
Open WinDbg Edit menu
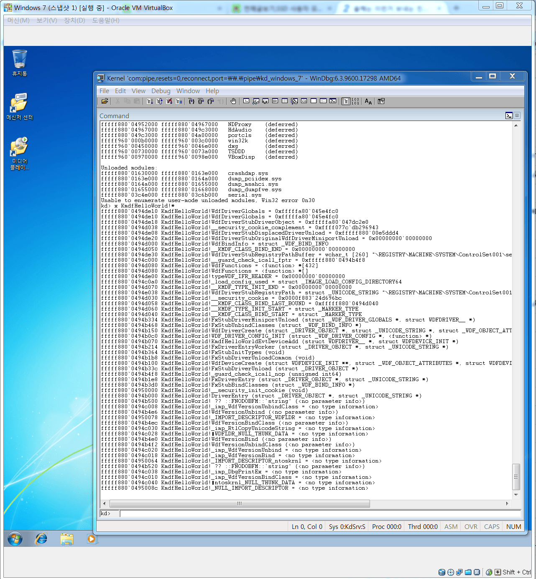point(120,91)
